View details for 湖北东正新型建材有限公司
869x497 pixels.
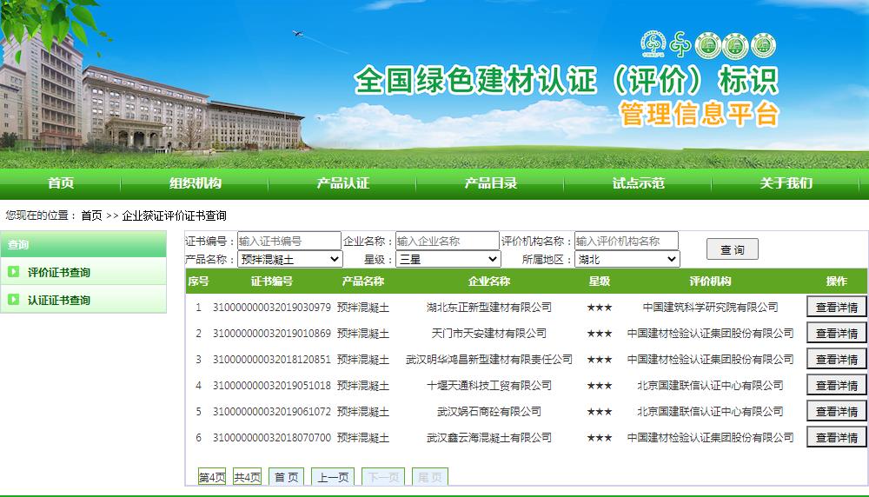(x=837, y=307)
